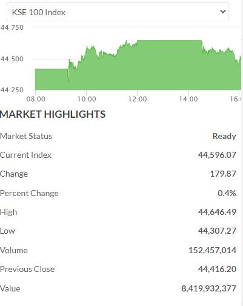
Task: Click the Previous Close value 44,416.20
Action: tap(217, 269)
